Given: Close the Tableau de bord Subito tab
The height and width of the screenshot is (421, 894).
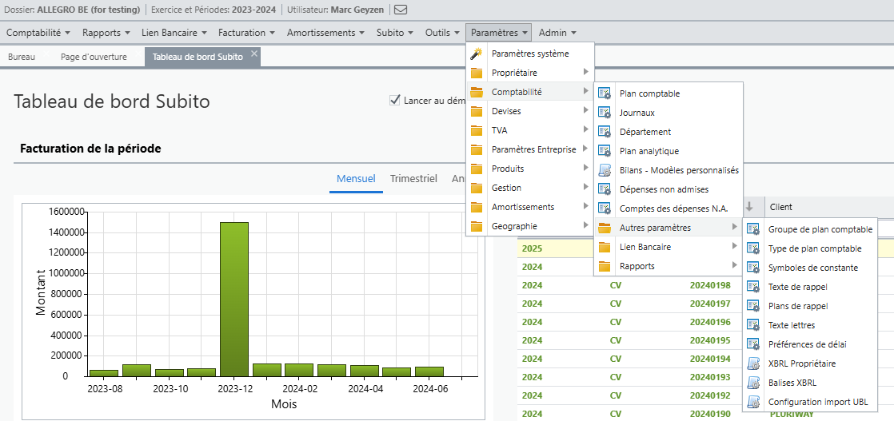Looking at the screenshot, I should tap(255, 53).
